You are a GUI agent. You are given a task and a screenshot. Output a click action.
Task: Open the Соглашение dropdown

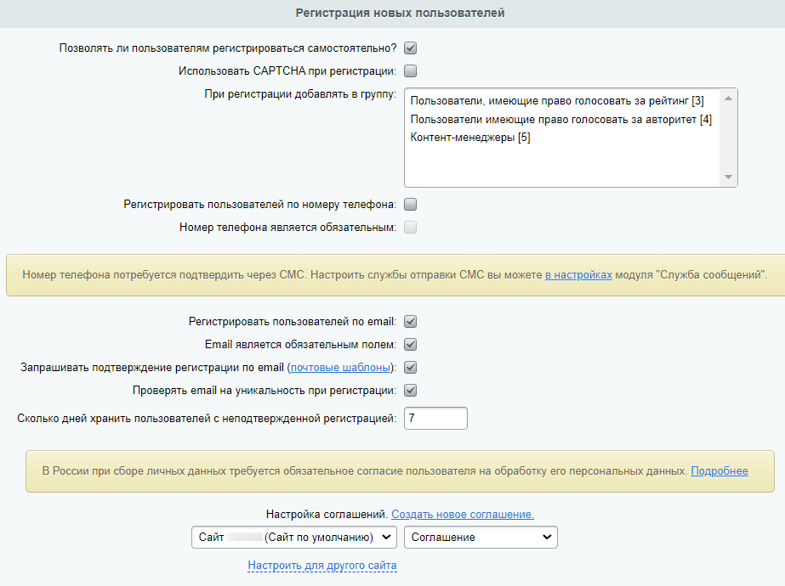pos(481,538)
